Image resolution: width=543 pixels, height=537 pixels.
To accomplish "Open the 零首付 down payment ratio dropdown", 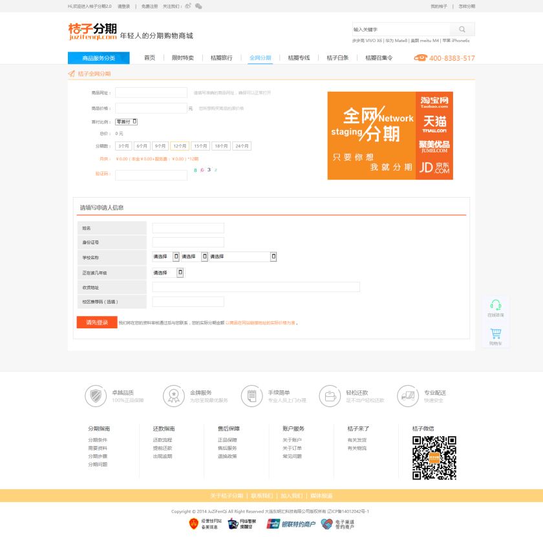I will [127, 122].
